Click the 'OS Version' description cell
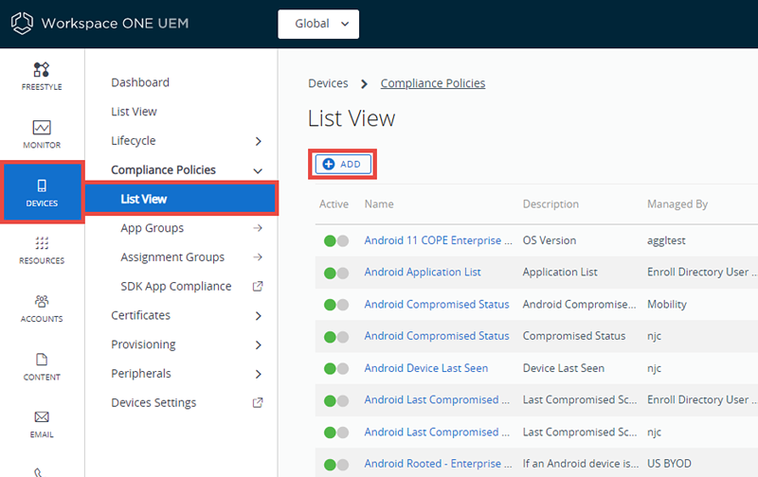Screen dimensions: 758x477 [550, 240]
